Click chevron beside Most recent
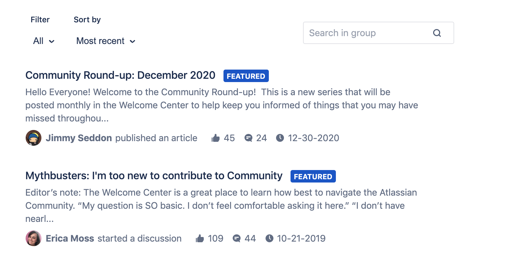Image resolution: width=514 pixels, height=258 pixels. point(132,41)
